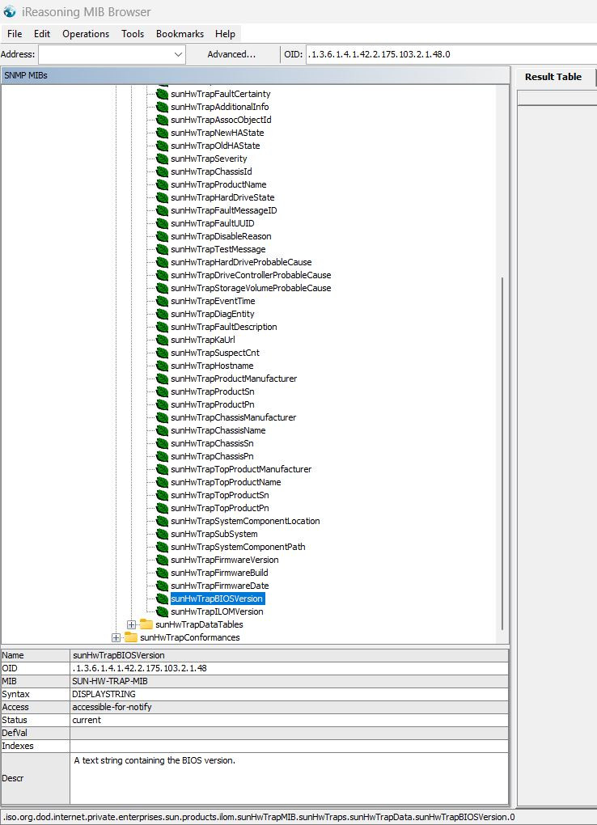Select sunHwTrapFirmwareDate tree node

click(219, 586)
